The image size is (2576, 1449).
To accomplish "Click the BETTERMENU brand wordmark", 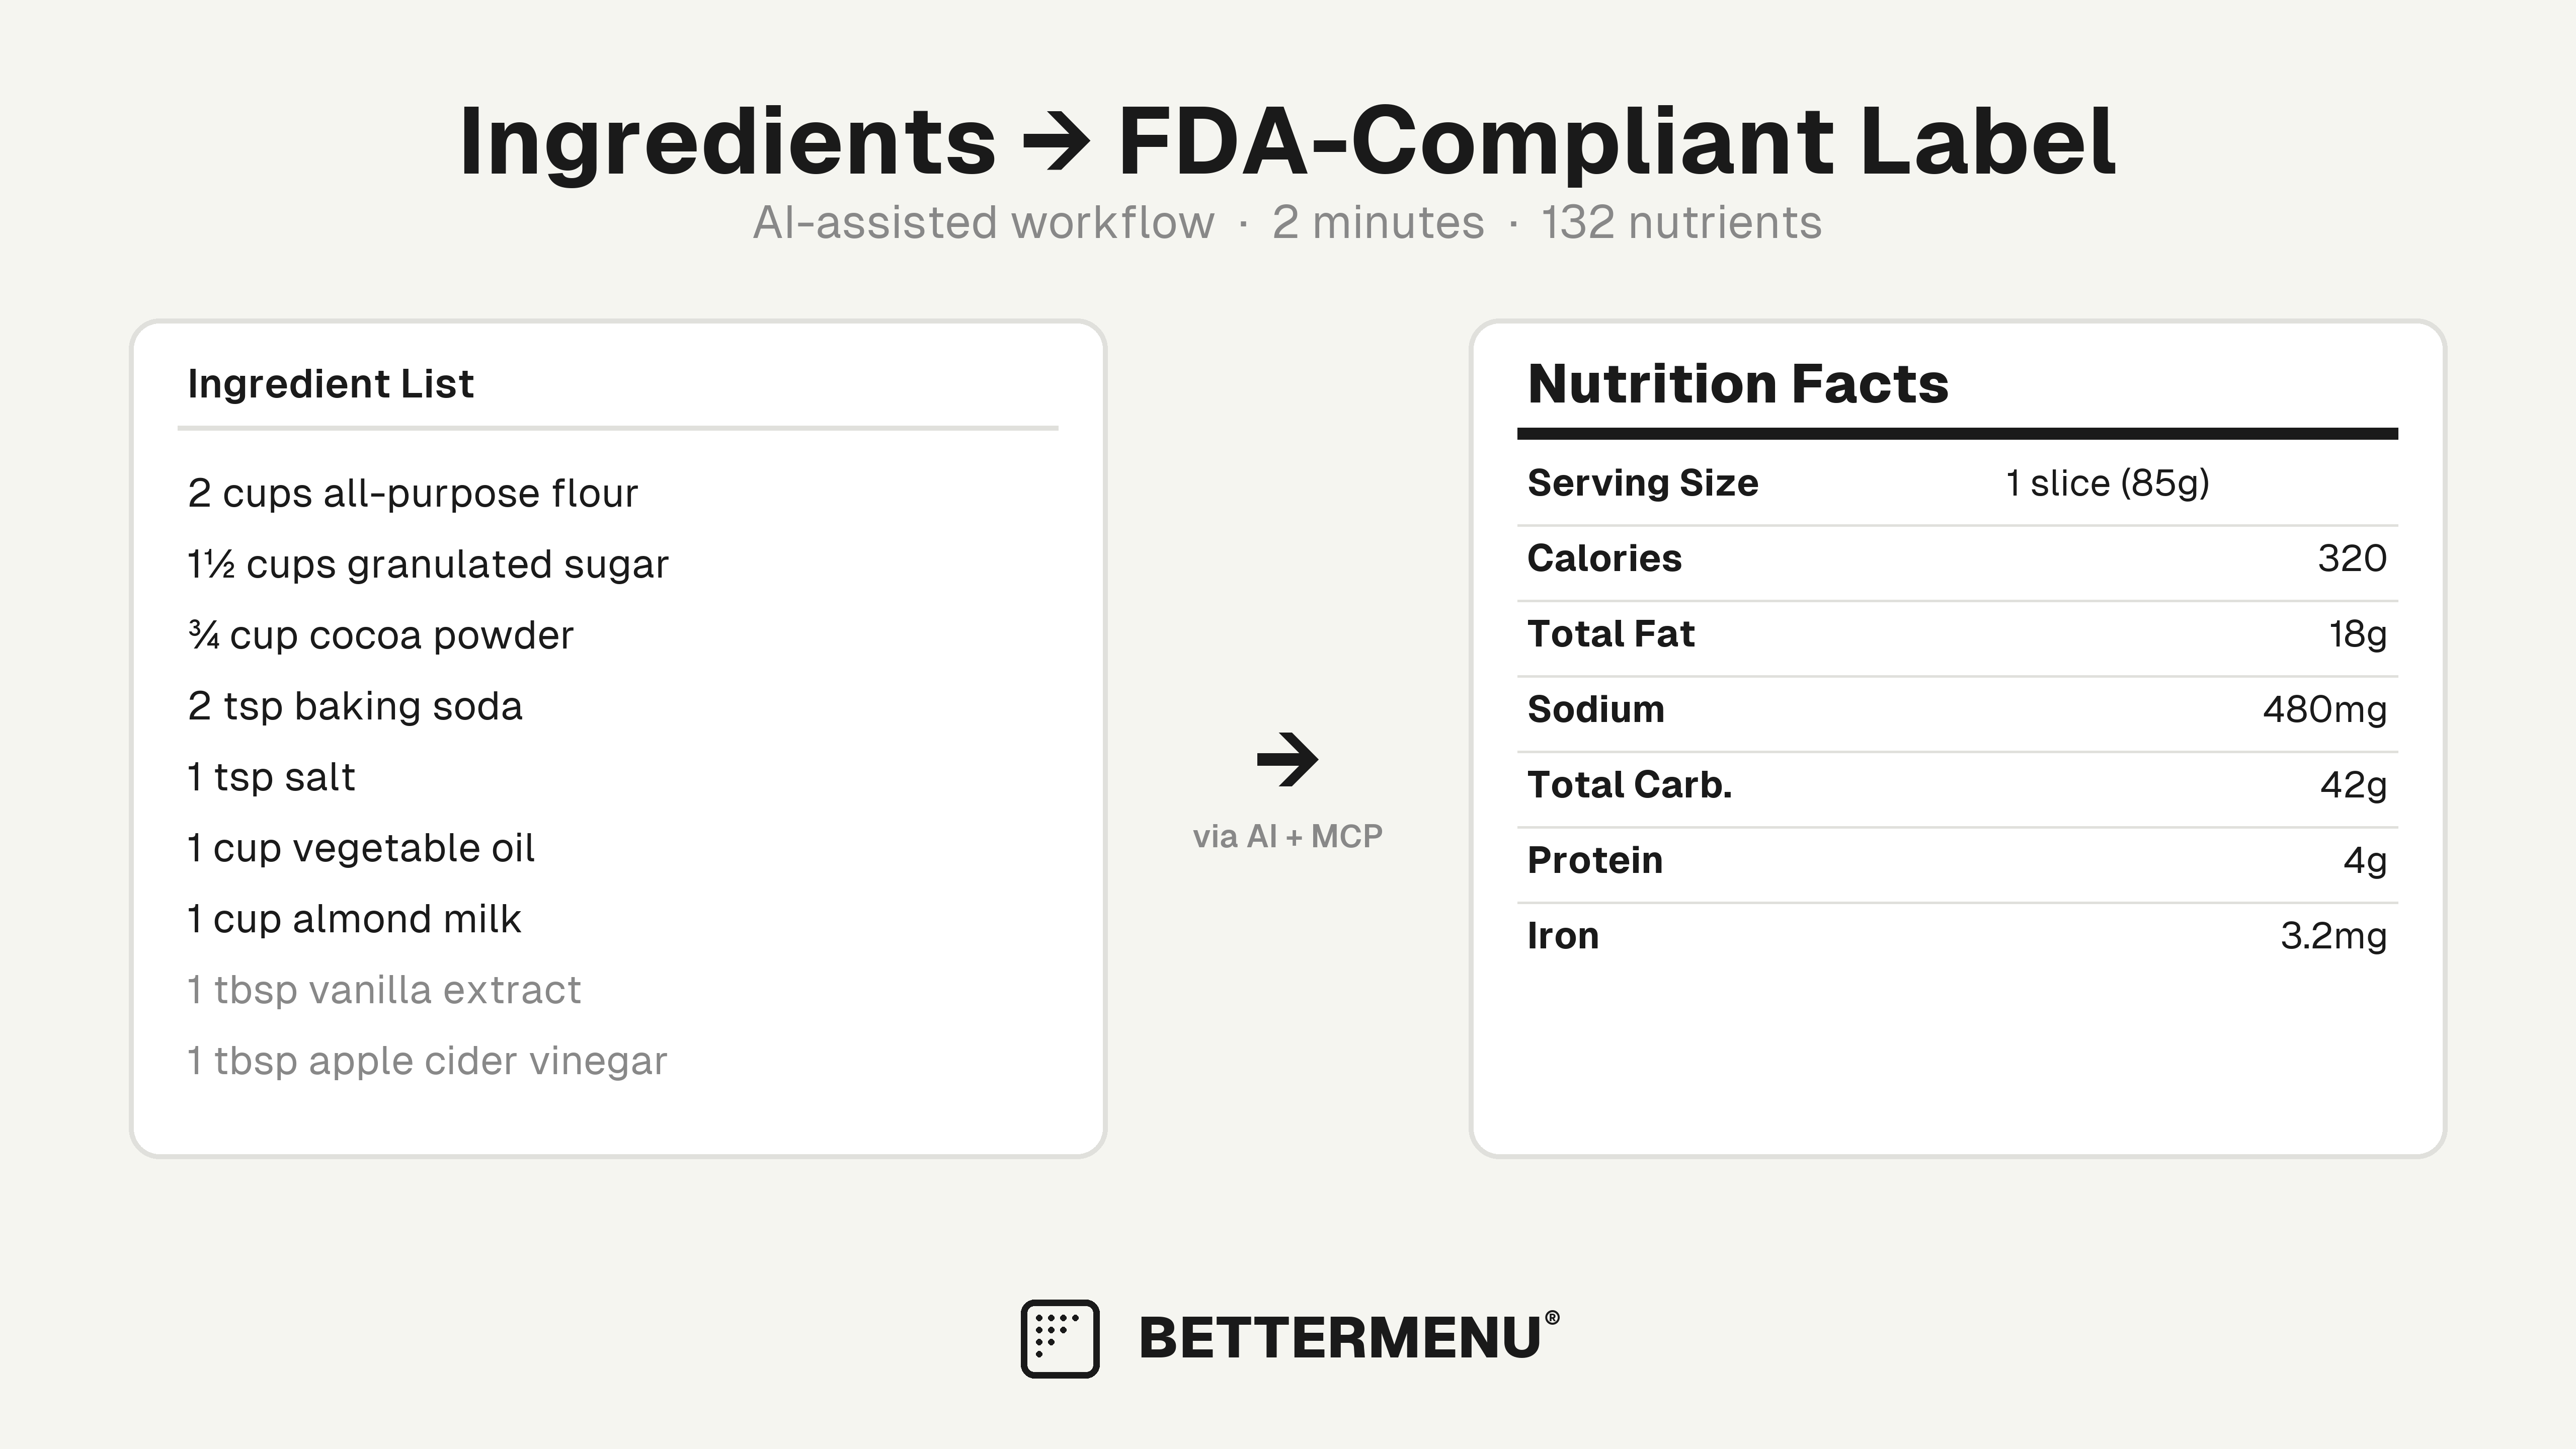I will pos(1340,1338).
